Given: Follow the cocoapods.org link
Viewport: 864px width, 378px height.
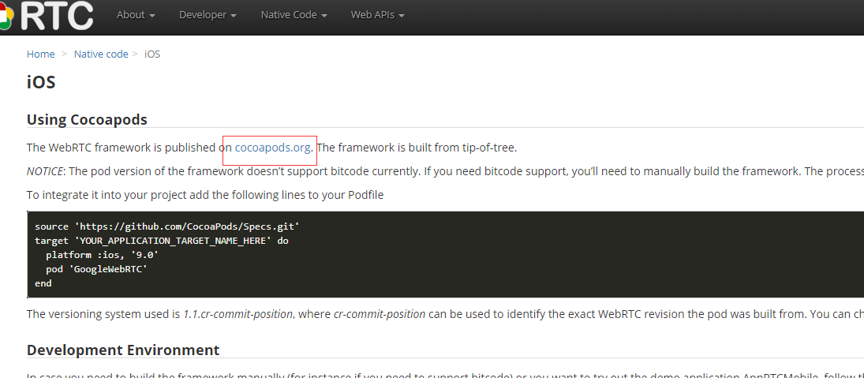Looking at the screenshot, I should click(x=273, y=148).
